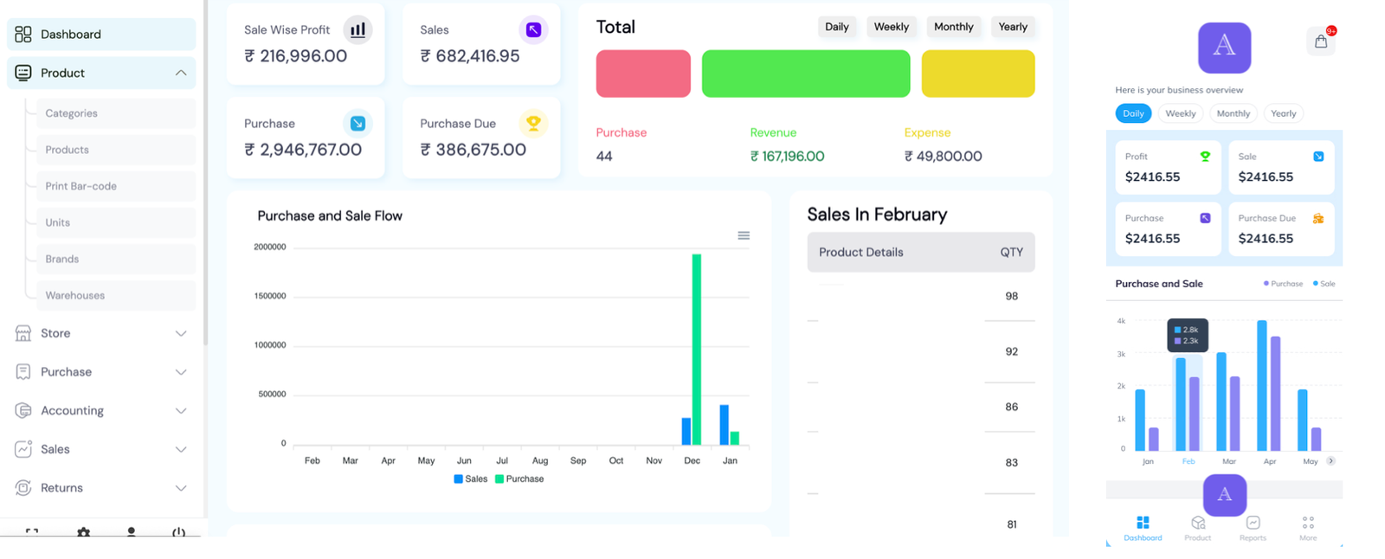Click the tall green Dec purchase bar
The height and width of the screenshot is (559, 1385).
point(697,350)
